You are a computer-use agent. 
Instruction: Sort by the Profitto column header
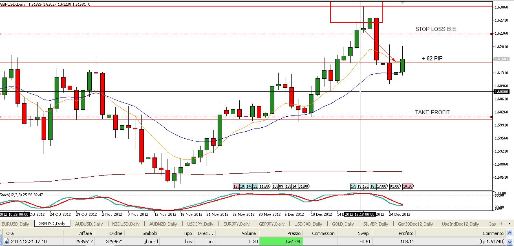pyautogui.click(x=393, y=233)
